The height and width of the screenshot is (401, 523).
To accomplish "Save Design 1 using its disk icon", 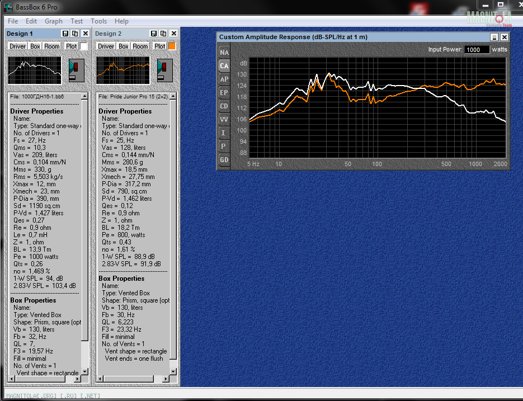I will point(65,34).
